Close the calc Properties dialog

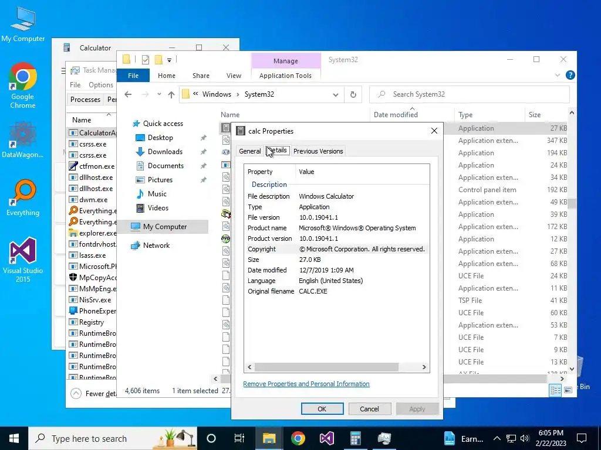[x=434, y=131]
